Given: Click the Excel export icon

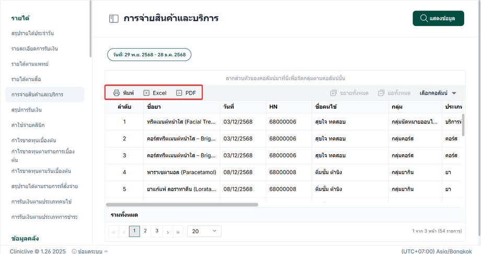Looking at the screenshot, I should coord(146,93).
